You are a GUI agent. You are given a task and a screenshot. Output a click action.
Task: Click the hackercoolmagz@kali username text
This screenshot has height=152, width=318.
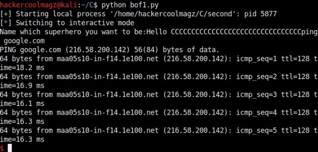point(39,5)
